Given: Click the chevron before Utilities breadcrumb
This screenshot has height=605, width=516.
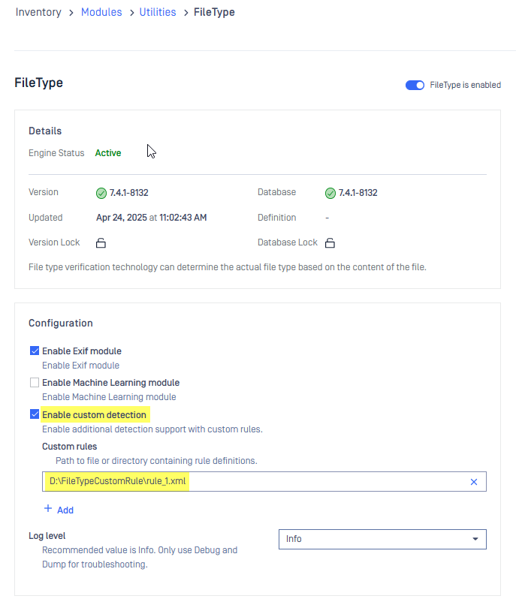Looking at the screenshot, I should (131, 13).
